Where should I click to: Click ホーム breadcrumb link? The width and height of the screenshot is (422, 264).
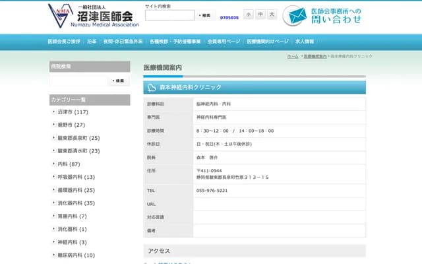point(293,57)
